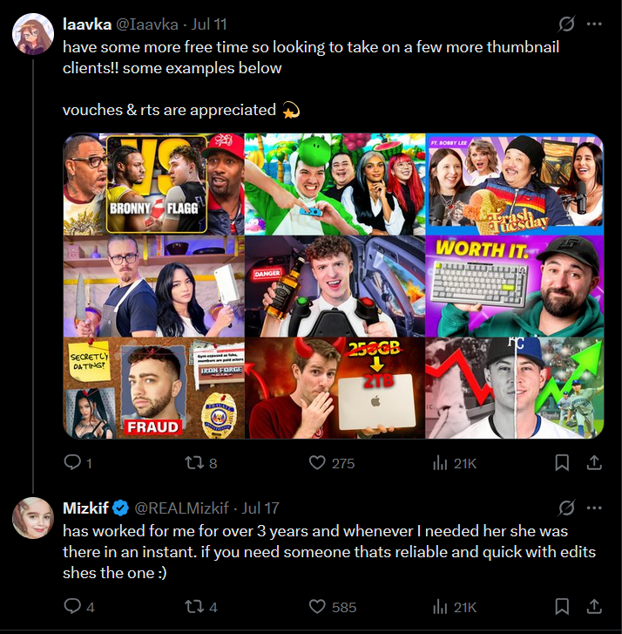The height and width of the screenshot is (634, 622).
Task: Open more options menu on Mizkif's reply
Action: 594,508
